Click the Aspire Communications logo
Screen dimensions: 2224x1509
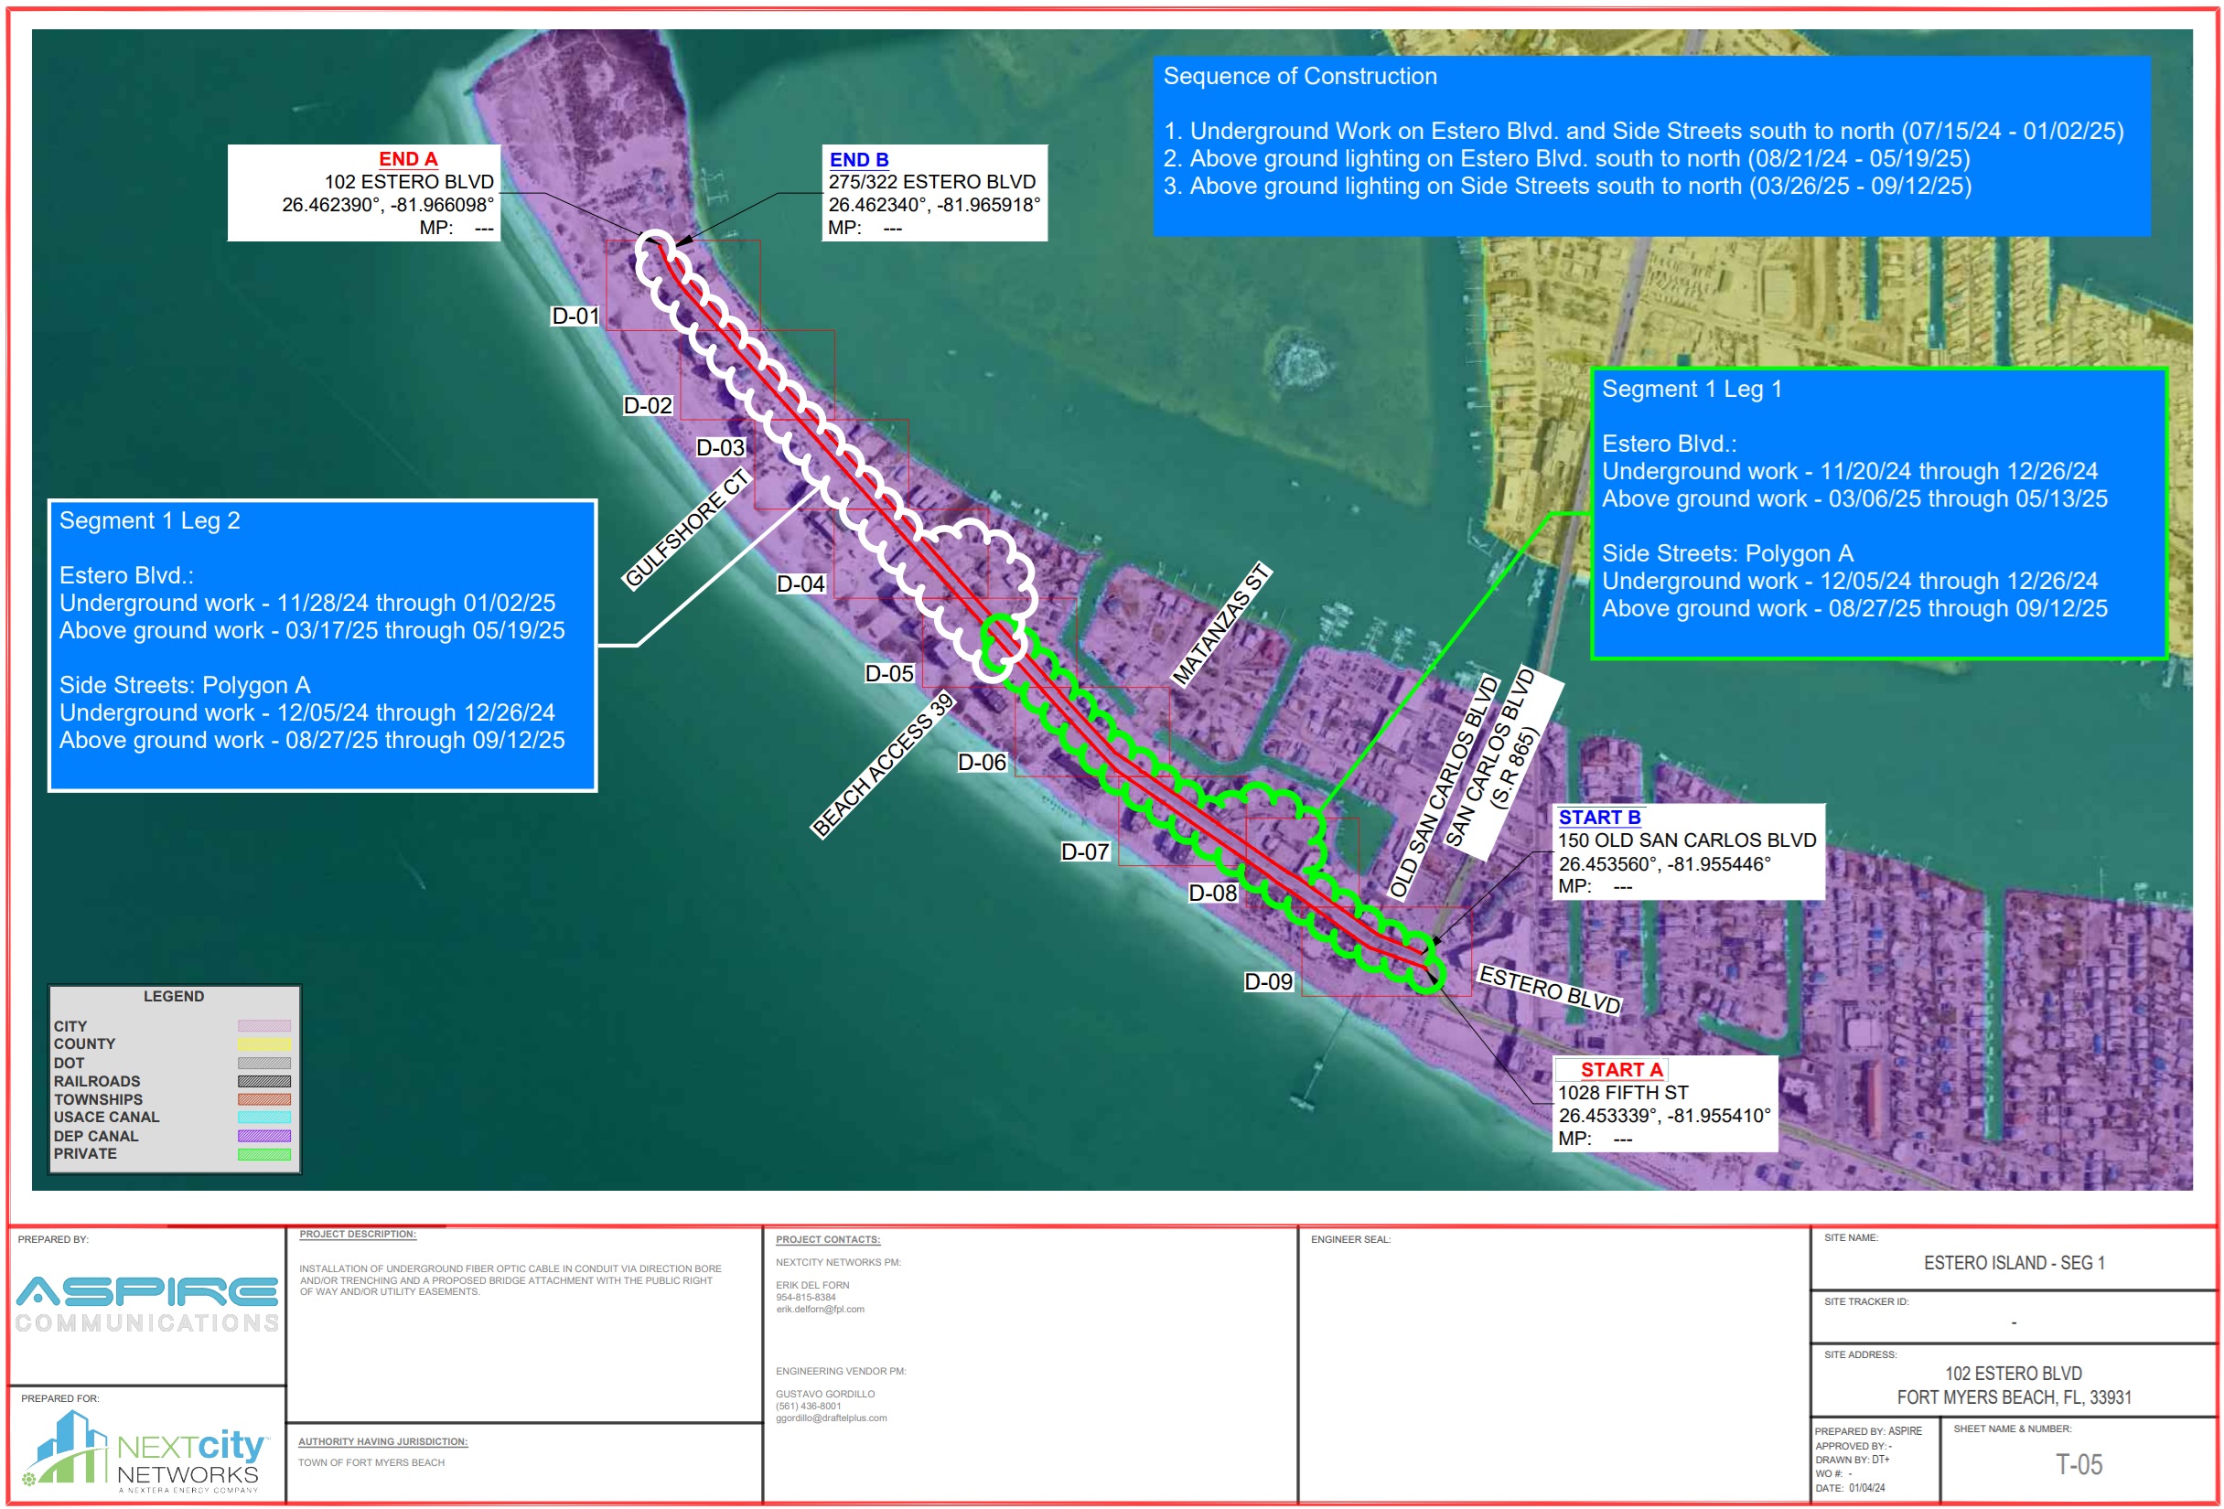pos(146,1304)
